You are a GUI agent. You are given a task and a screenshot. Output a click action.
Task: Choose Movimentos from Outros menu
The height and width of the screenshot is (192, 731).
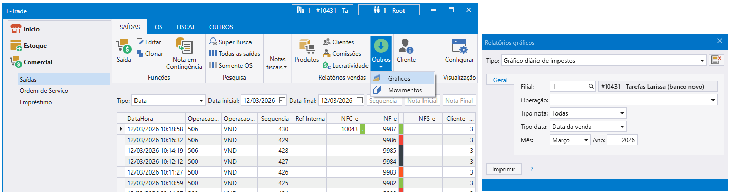click(x=402, y=90)
